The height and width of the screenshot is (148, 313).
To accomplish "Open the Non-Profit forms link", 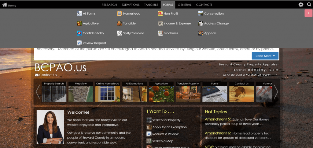I will pos(171,13).
